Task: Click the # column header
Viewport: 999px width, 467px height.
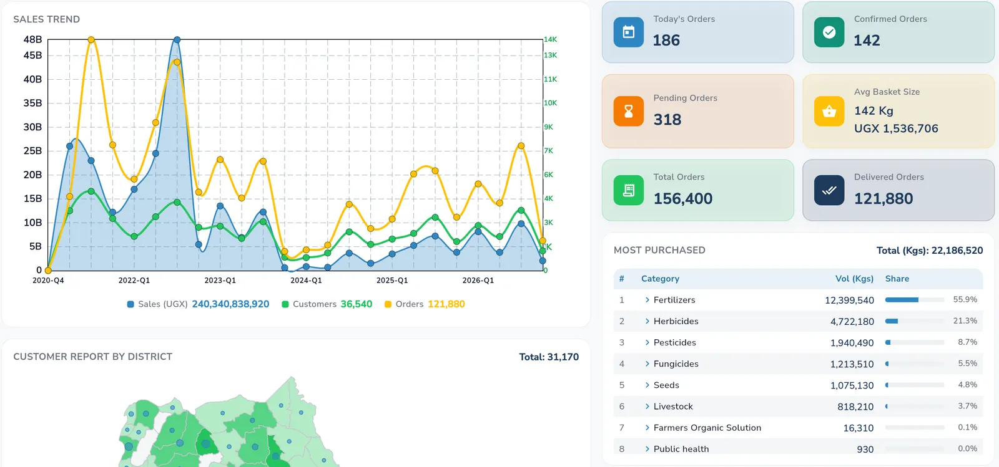Action: point(621,279)
